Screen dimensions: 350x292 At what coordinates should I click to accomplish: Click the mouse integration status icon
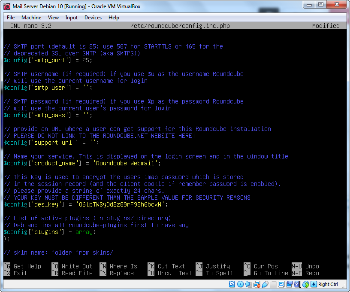click(306, 284)
